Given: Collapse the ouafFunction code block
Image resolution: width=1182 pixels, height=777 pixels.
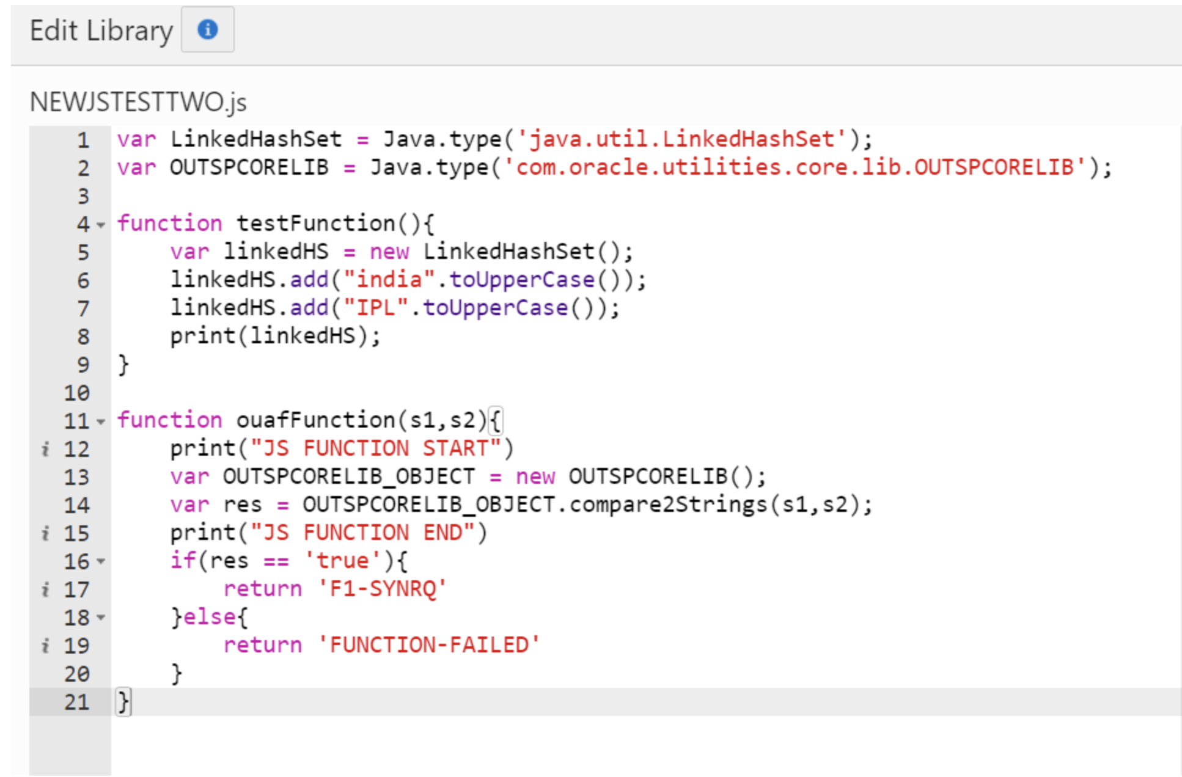Looking at the screenshot, I should 101,421.
